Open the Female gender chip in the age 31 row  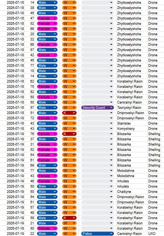click(x=47, y=144)
